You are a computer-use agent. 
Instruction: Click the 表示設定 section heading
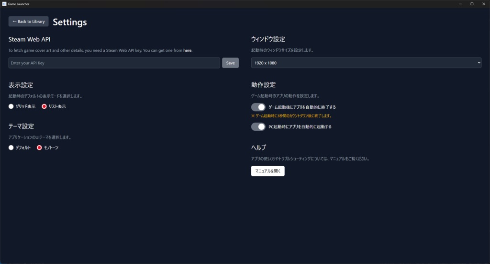pyautogui.click(x=21, y=85)
